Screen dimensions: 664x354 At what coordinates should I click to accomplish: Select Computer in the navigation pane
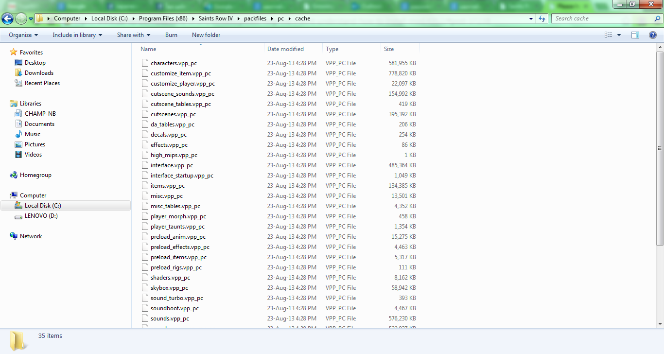pyautogui.click(x=33, y=195)
